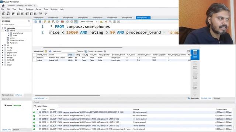Toggle stop-on-error execution mode
Screen dimensions: 236x132
(x=62, y=22)
